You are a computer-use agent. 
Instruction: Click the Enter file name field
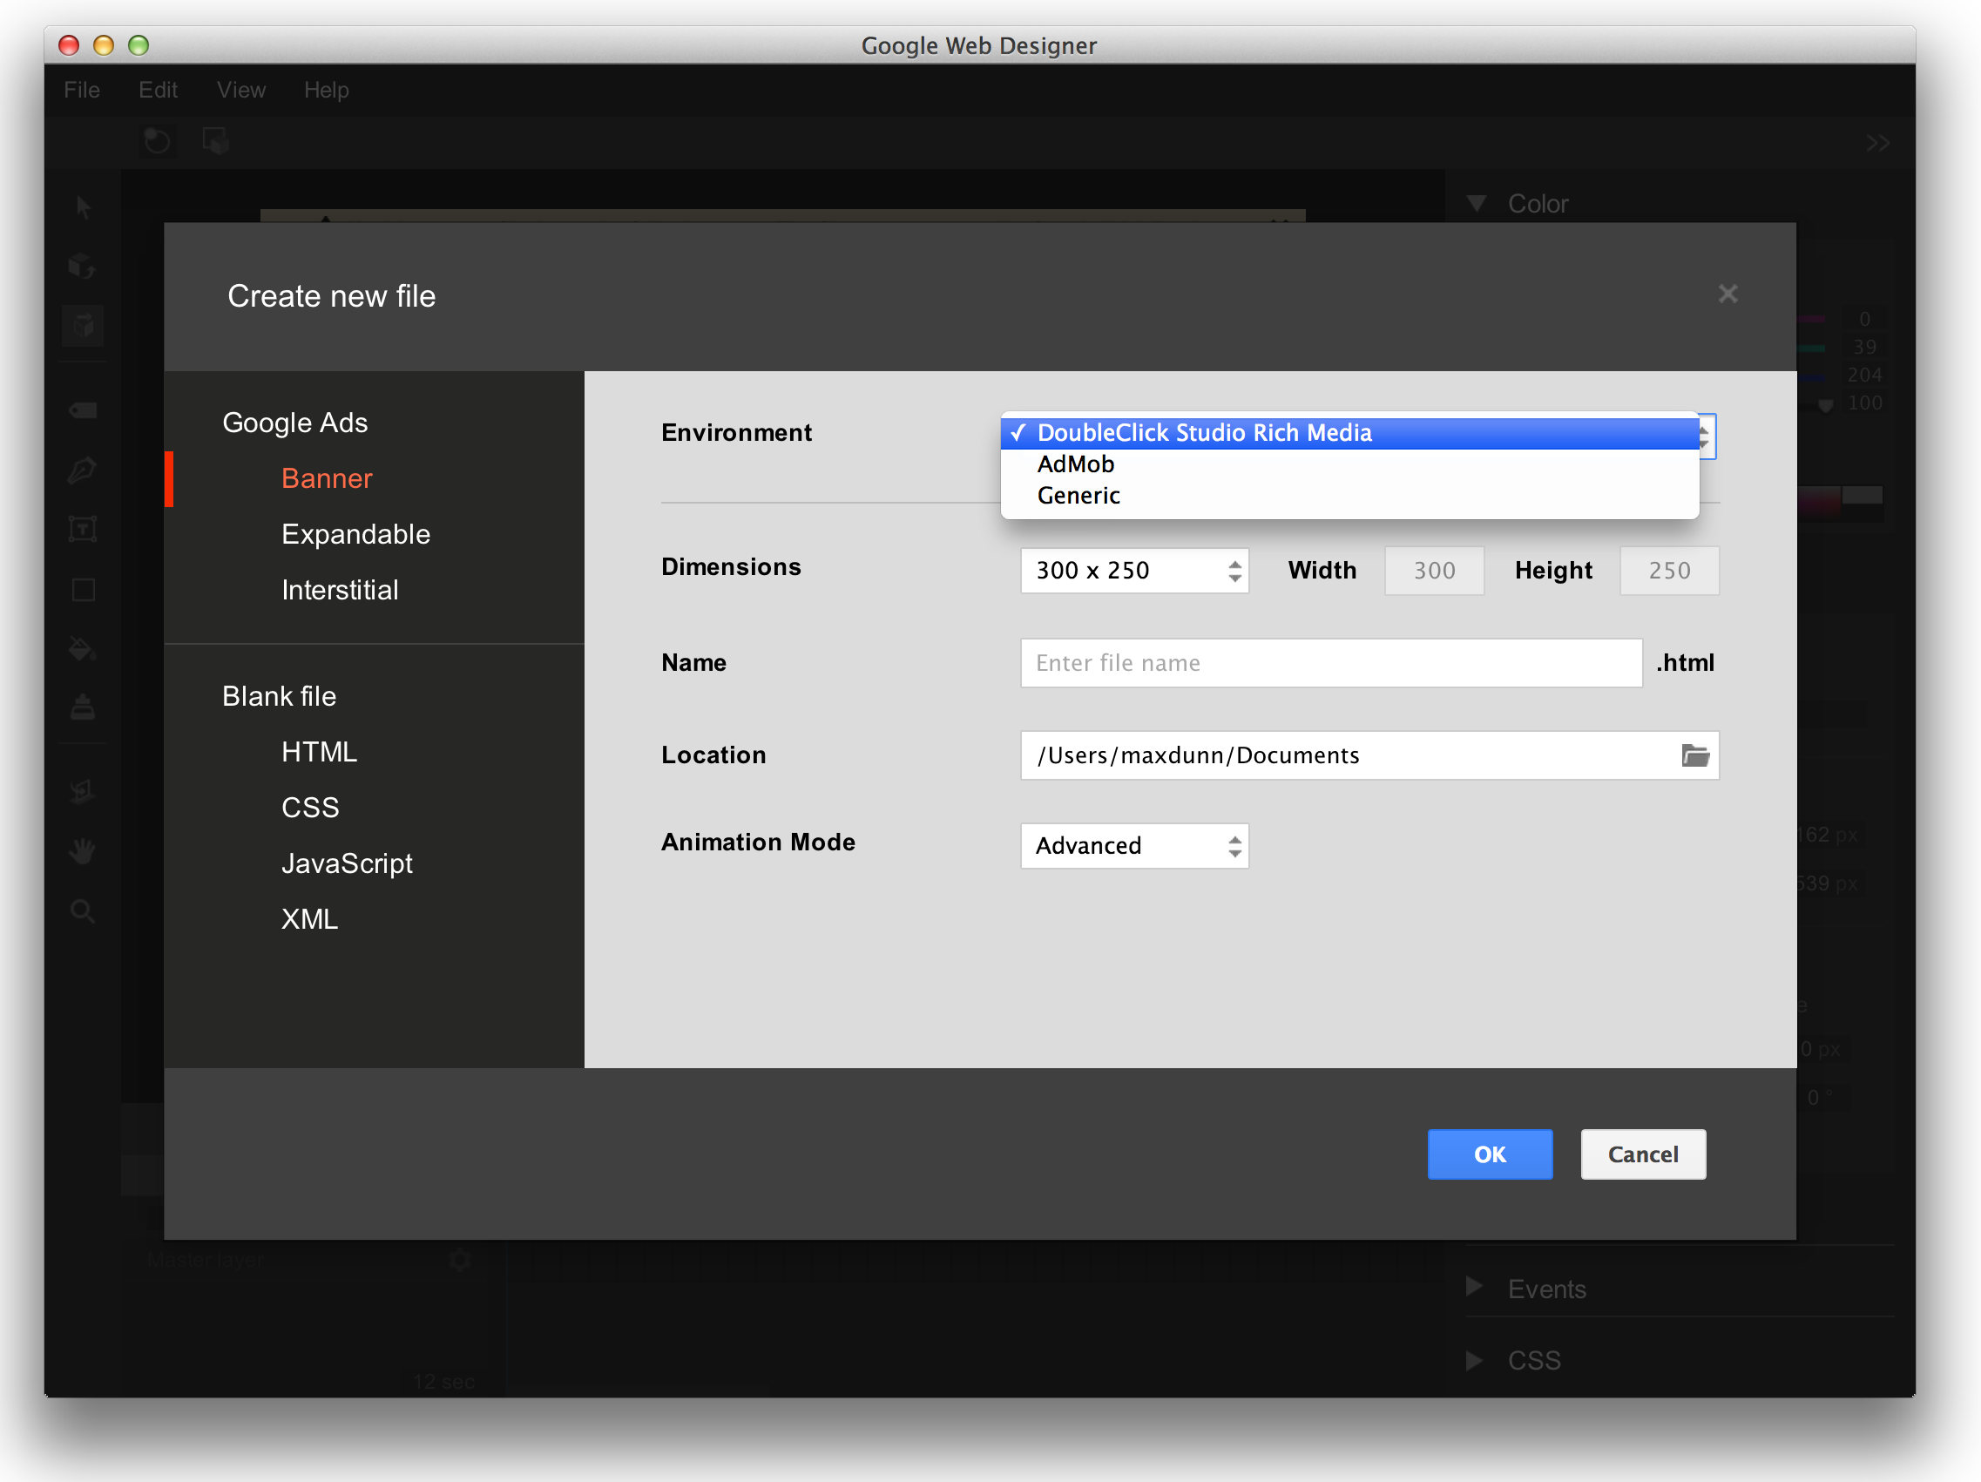click(x=1331, y=663)
